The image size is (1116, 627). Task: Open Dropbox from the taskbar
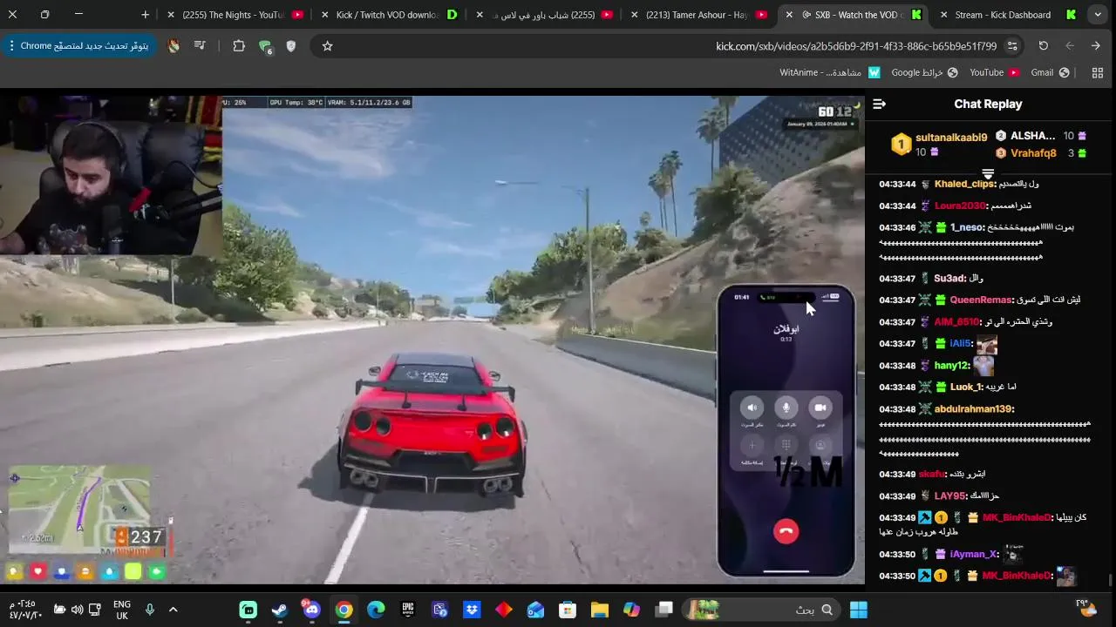[x=472, y=610]
